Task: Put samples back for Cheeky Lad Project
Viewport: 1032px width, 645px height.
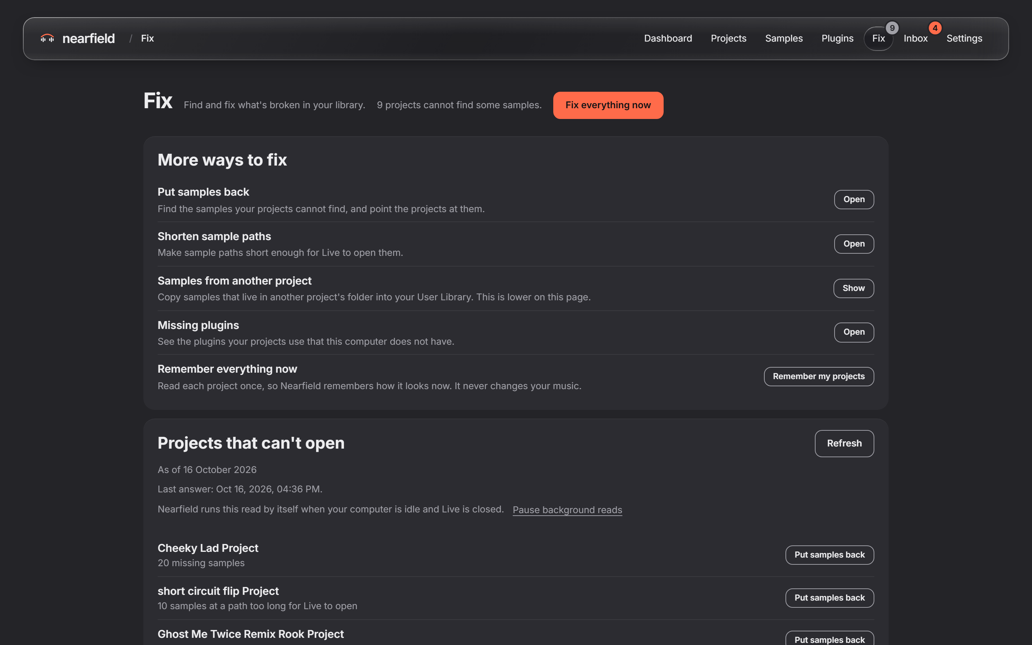Action: coord(830,555)
